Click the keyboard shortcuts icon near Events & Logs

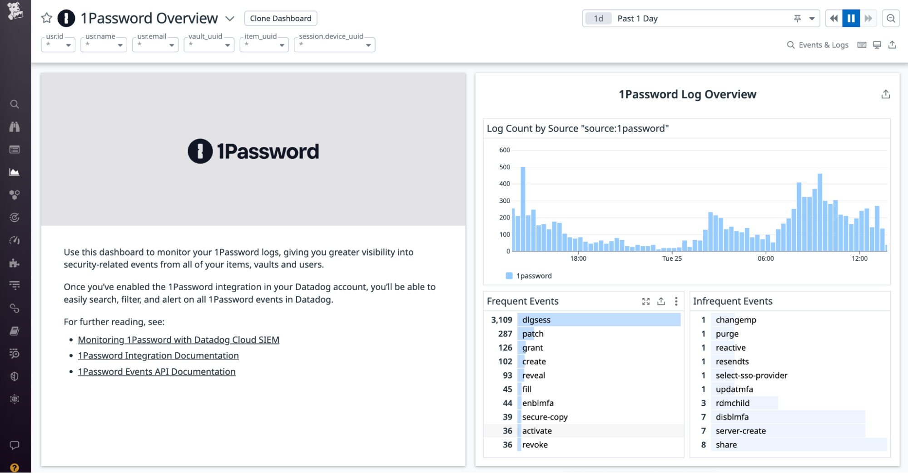pyautogui.click(x=861, y=44)
